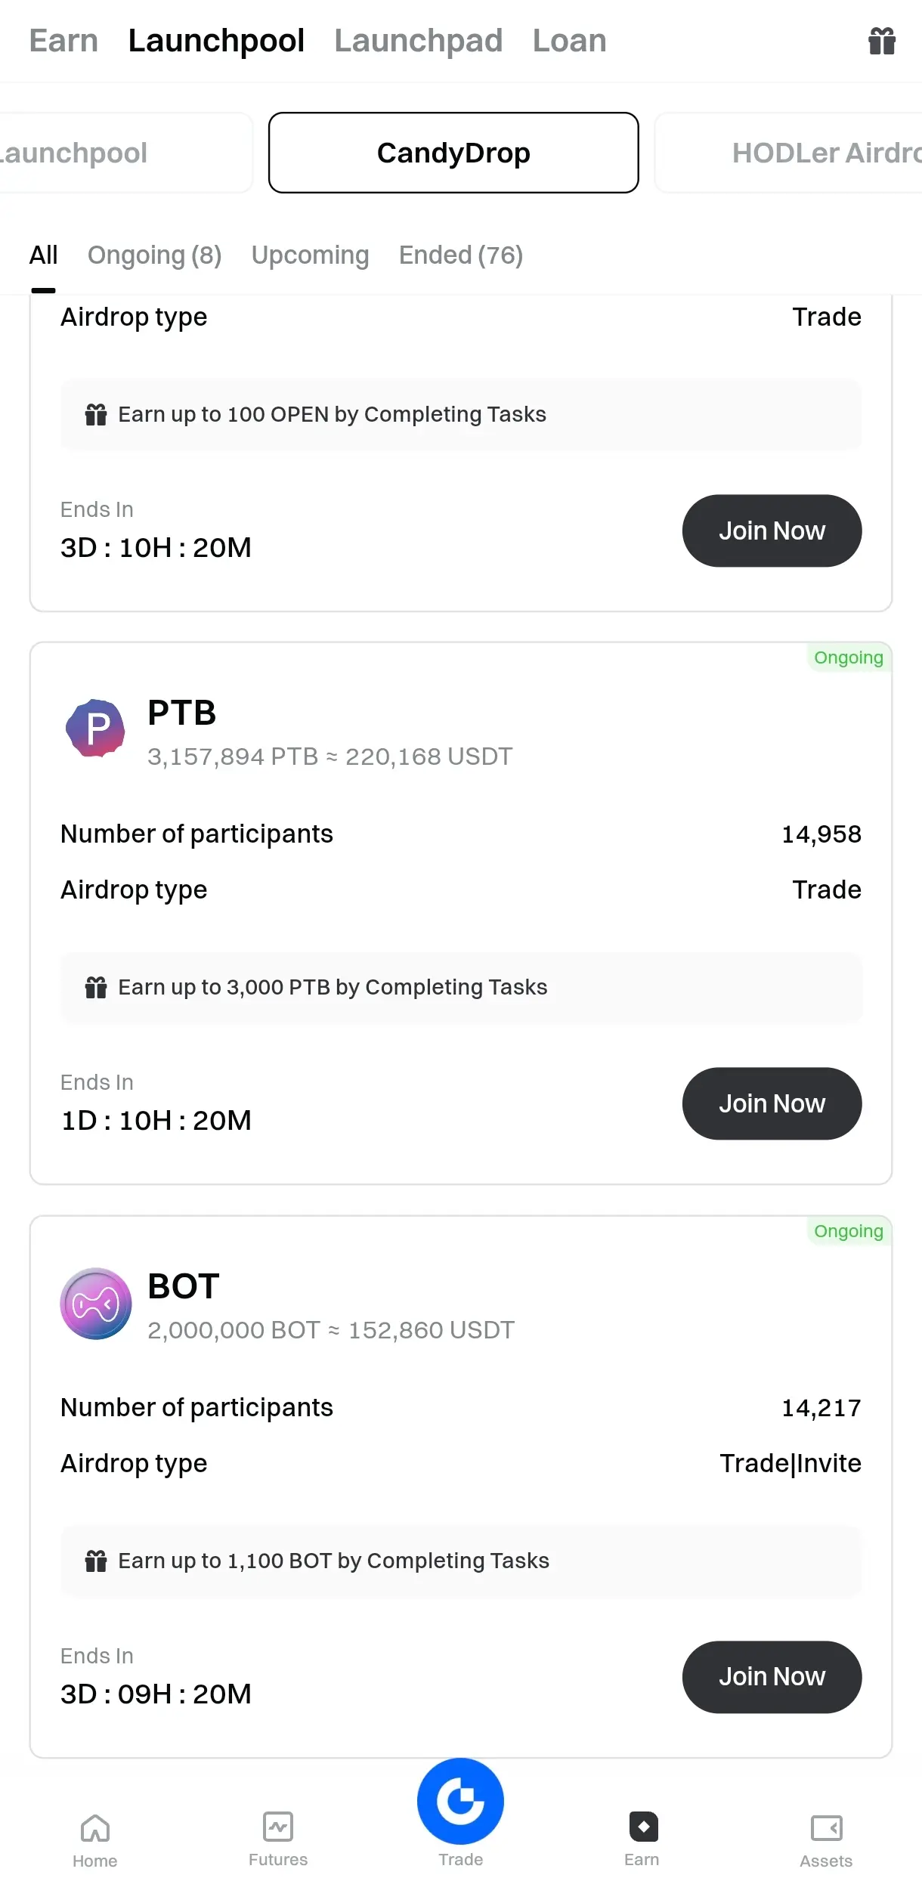Join the BOT CandyDrop campaign
The width and height of the screenshot is (922, 1878).
(772, 1677)
